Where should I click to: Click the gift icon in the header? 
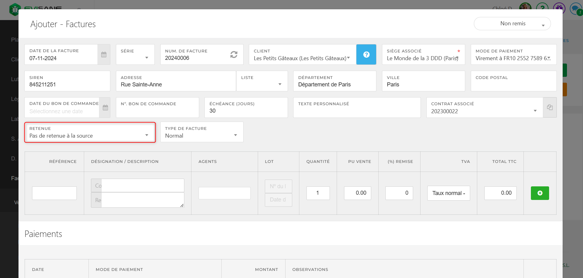(x=559, y=8)
